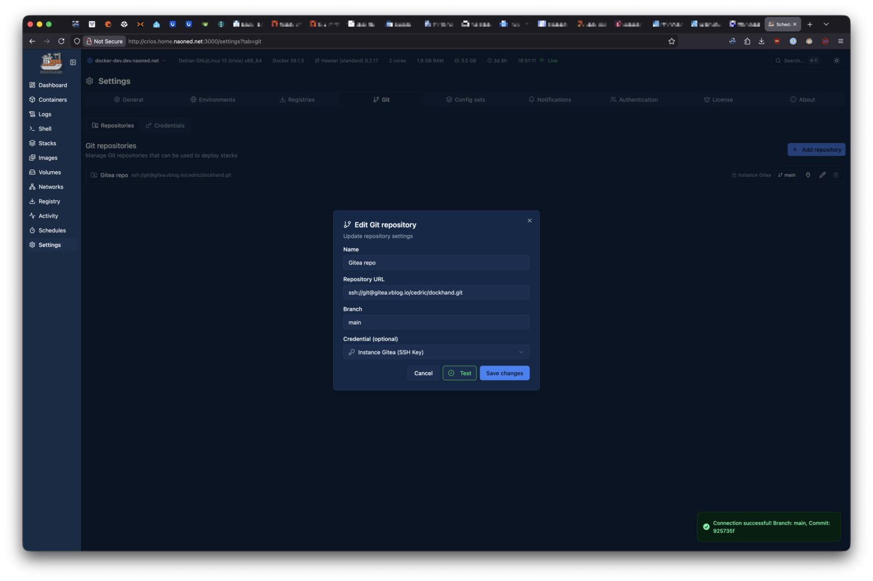Viewport: 873px width, 581px height.
Task: Go to Containers in the sidebar
Action: tap(52, 100)
